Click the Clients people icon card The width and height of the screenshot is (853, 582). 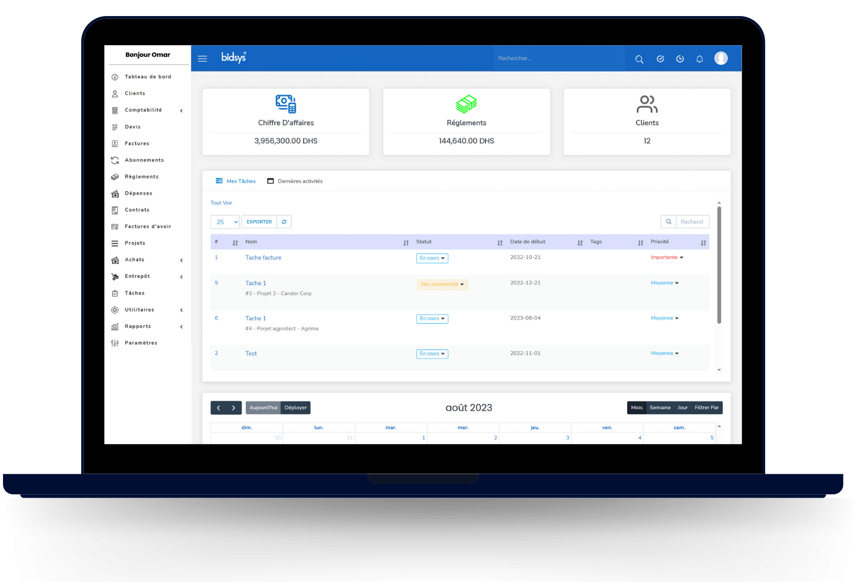pyautogui.click(x=647, y=104)
